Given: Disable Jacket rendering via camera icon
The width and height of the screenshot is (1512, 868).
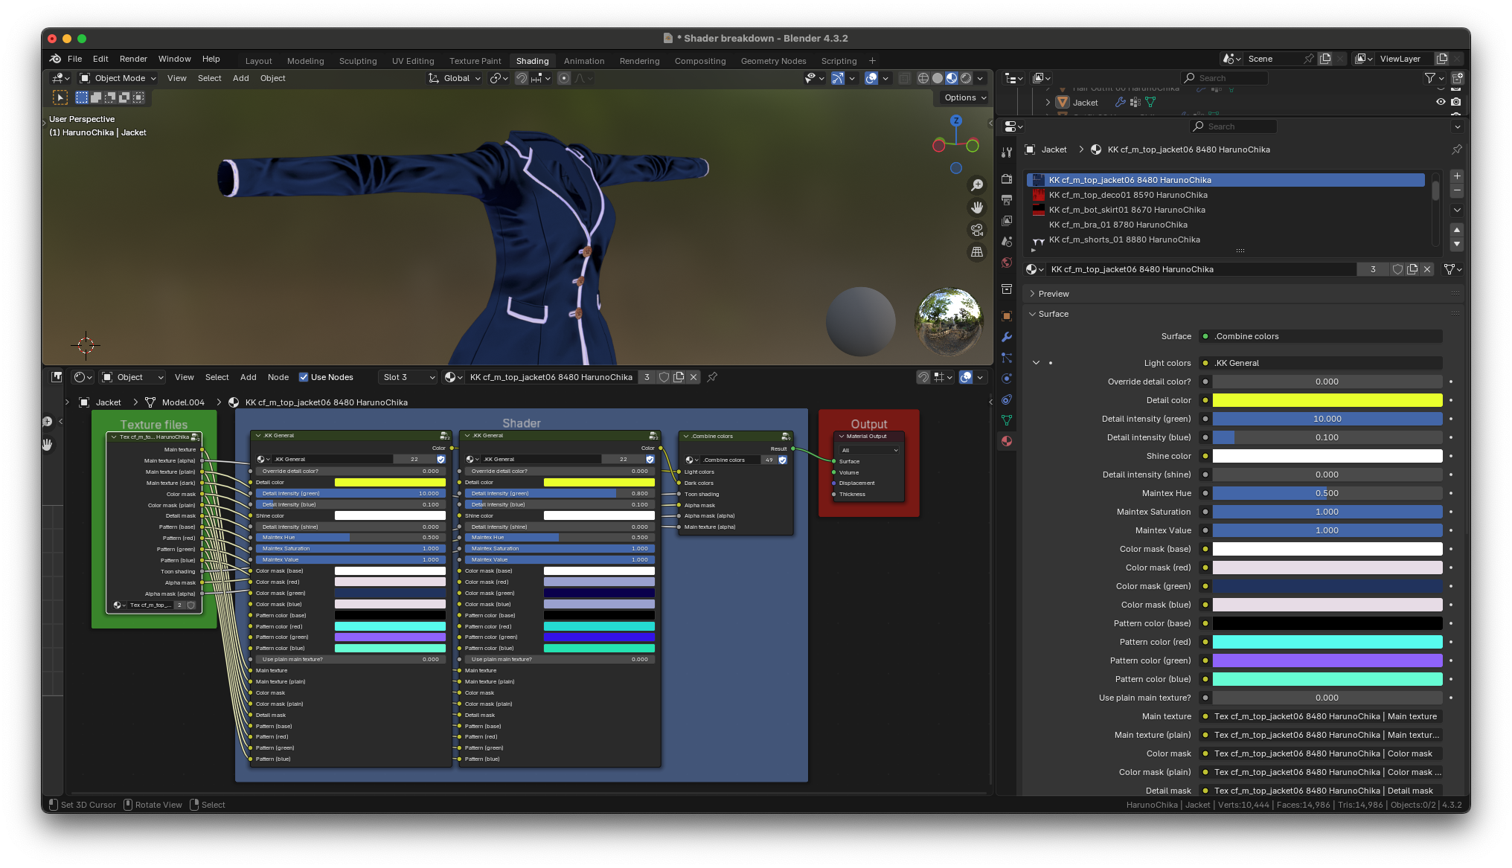Looking at the screenshot, I should (1456, 103).
